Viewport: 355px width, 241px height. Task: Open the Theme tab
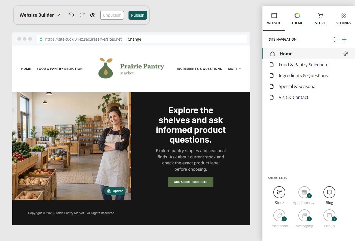pyautogui.click(x=297, y=19)
